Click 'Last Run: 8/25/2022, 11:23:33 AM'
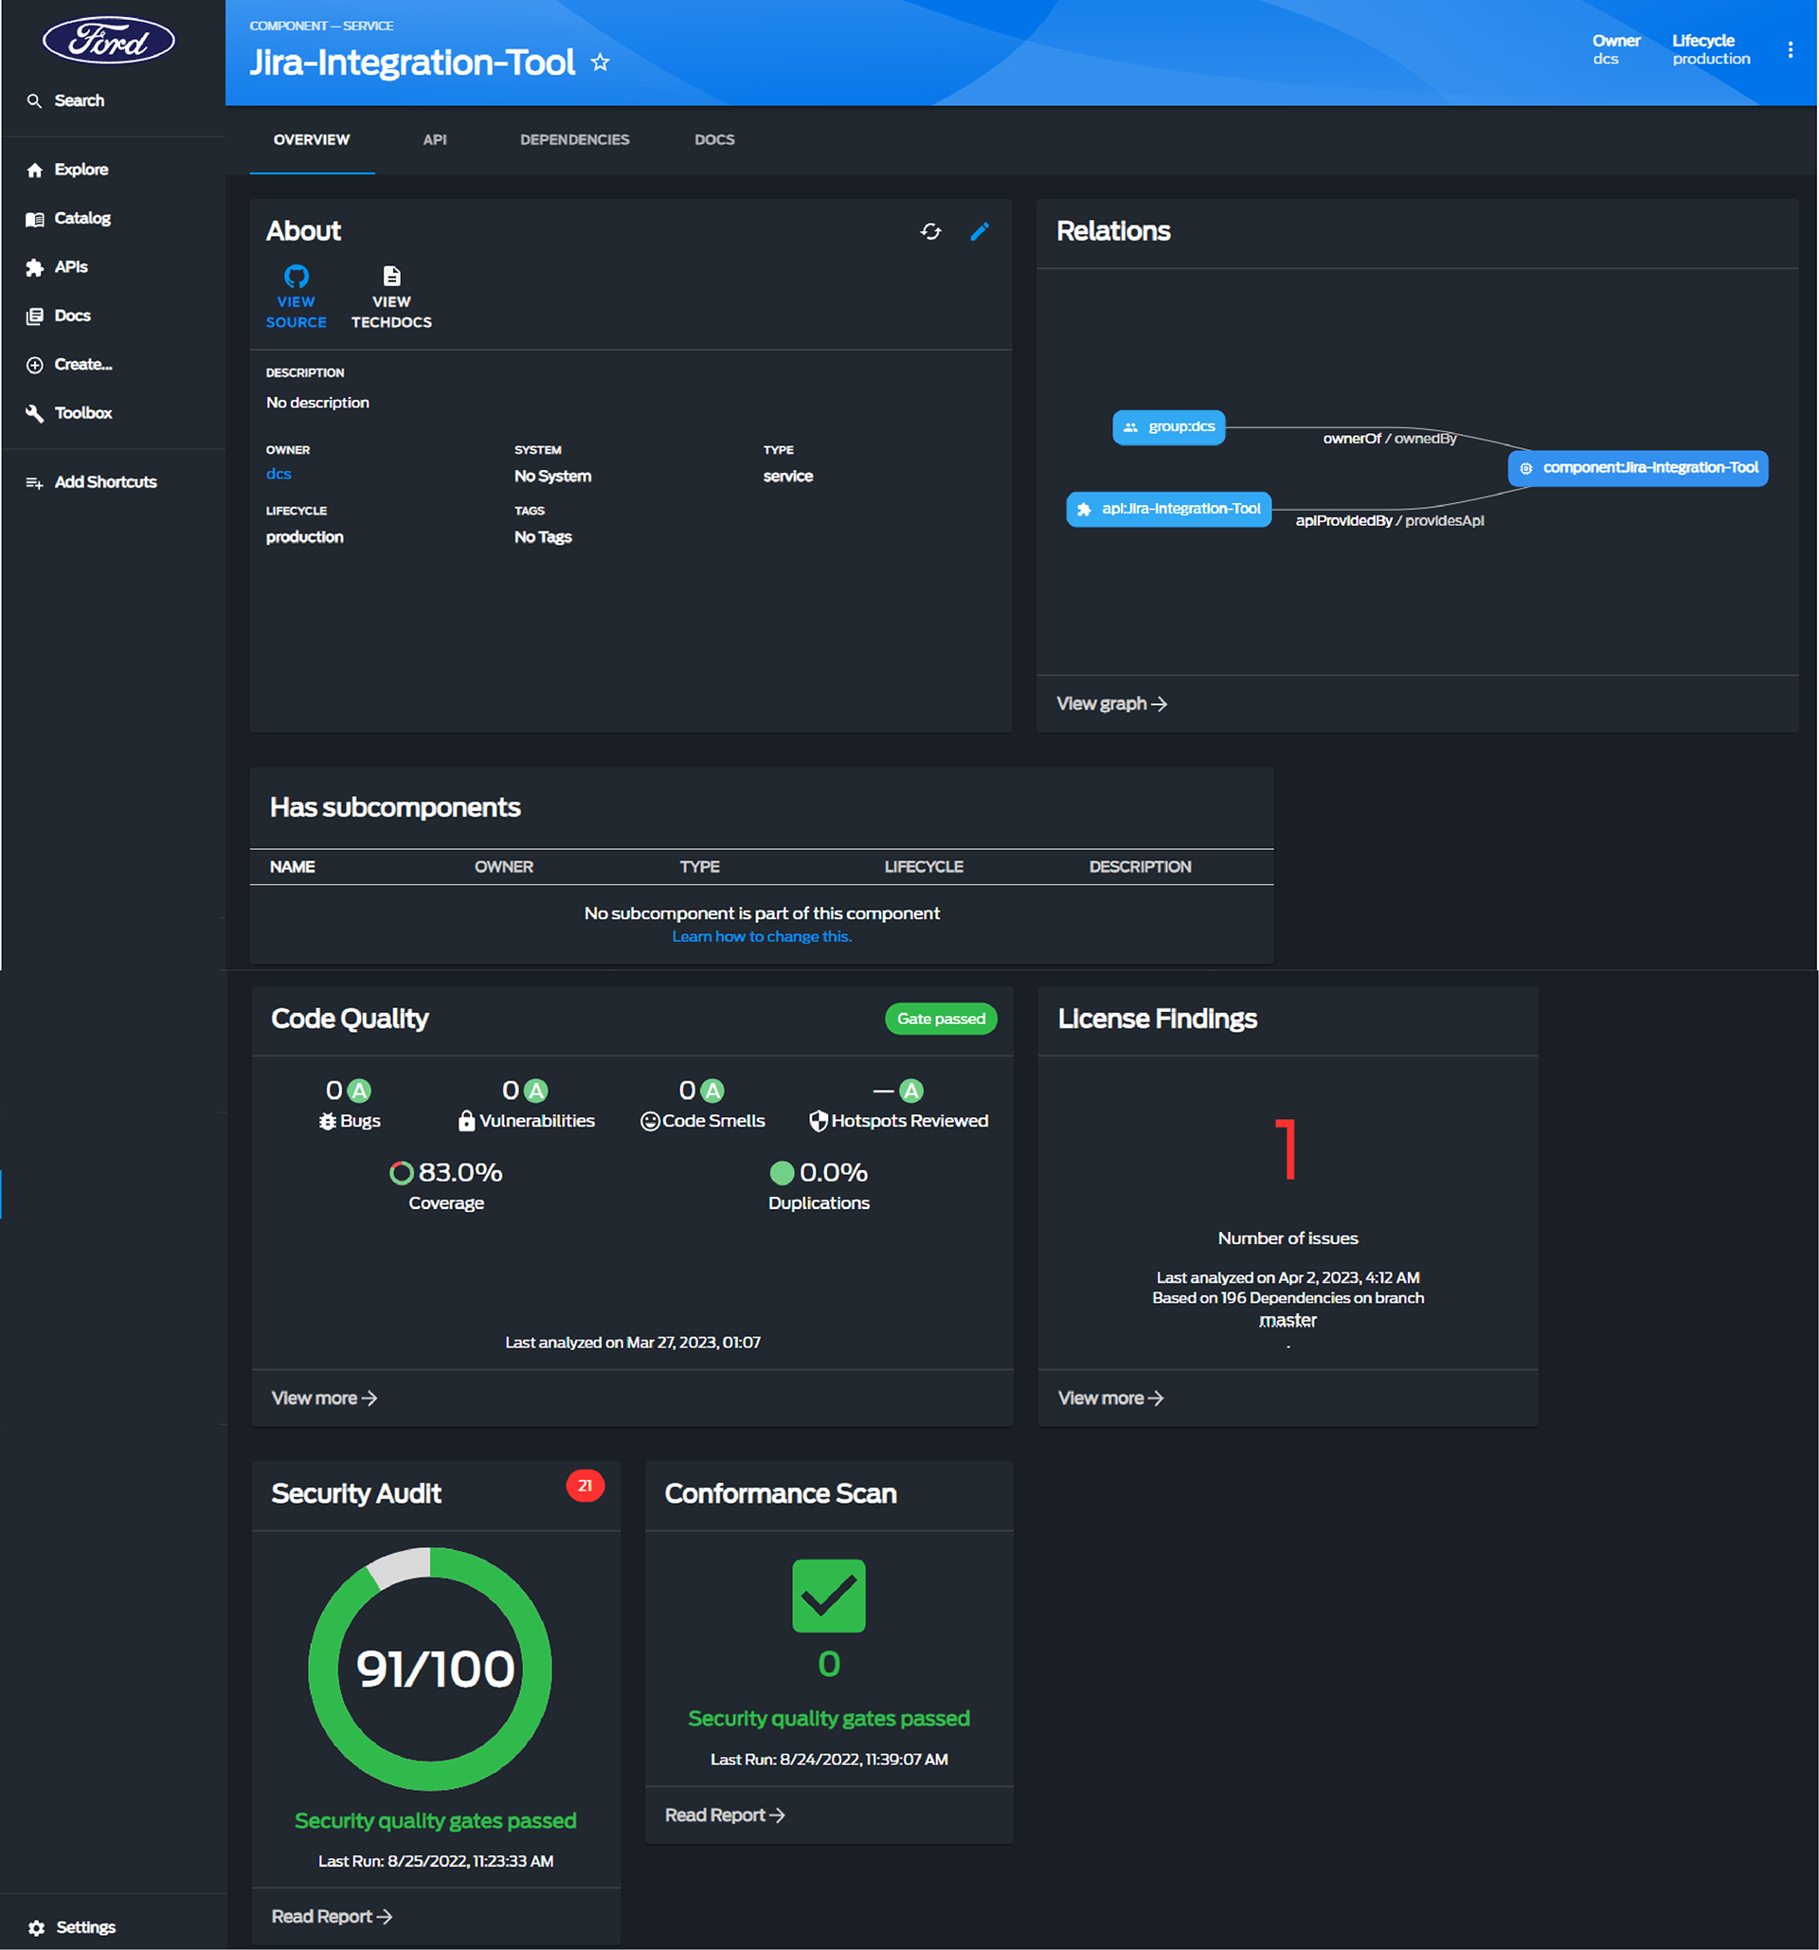Image resolution: width=1819 pixels, height=1950 pixels. (x=436, y=1862)
